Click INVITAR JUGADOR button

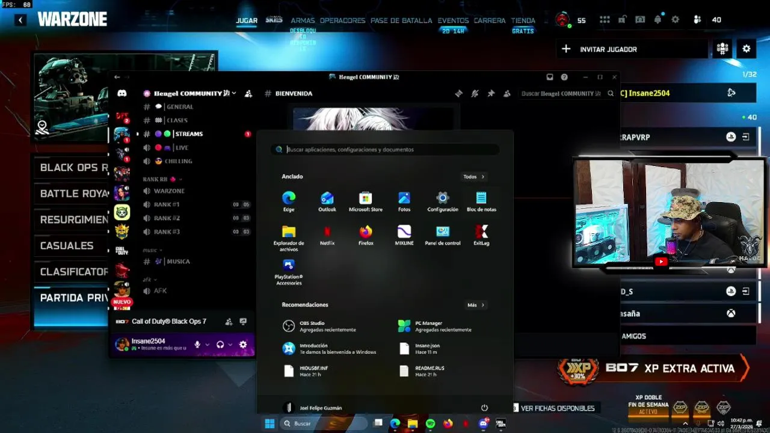(x=632, y=49)
